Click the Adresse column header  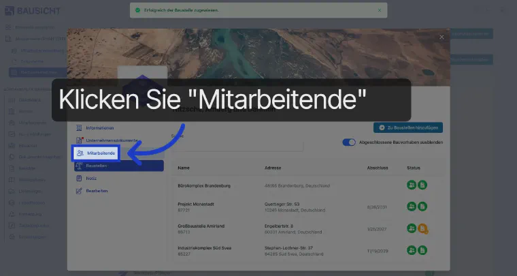[273, 168]
